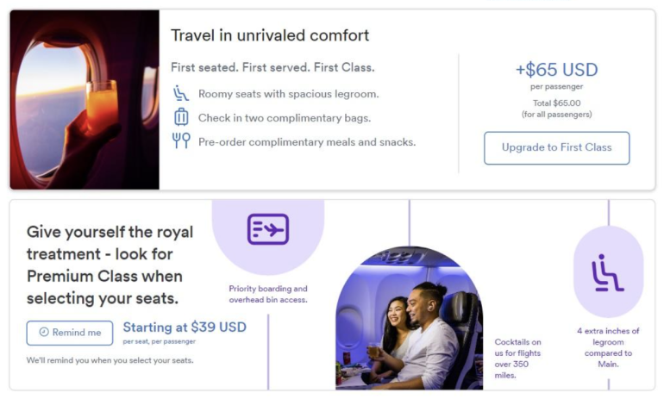Viewport: 664px width, 399px height.
Task: Click the "Total $65.00" line
Action: click(x=556, y=103)
